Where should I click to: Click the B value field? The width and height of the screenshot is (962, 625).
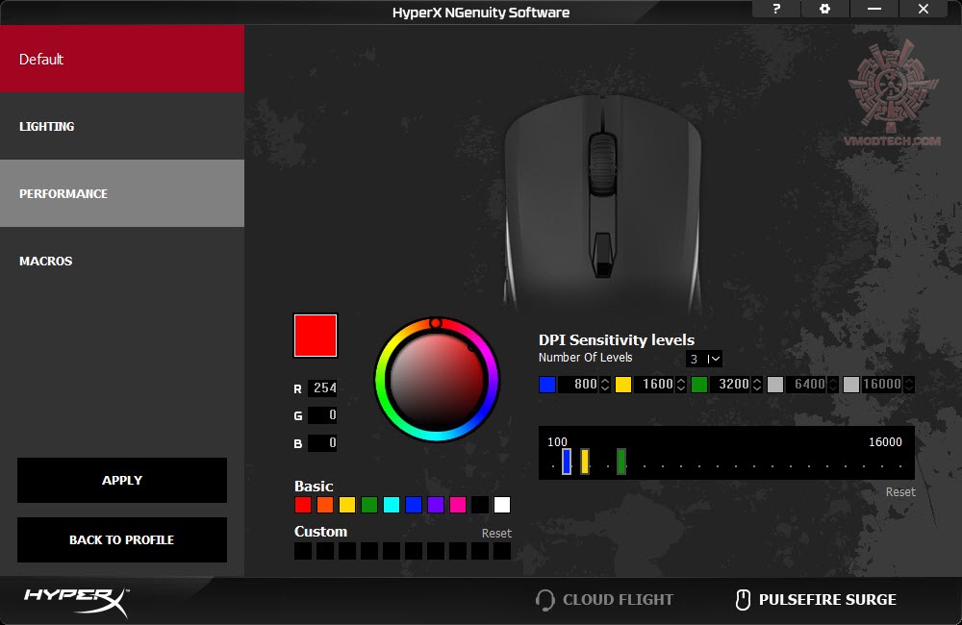coord(322,443)
